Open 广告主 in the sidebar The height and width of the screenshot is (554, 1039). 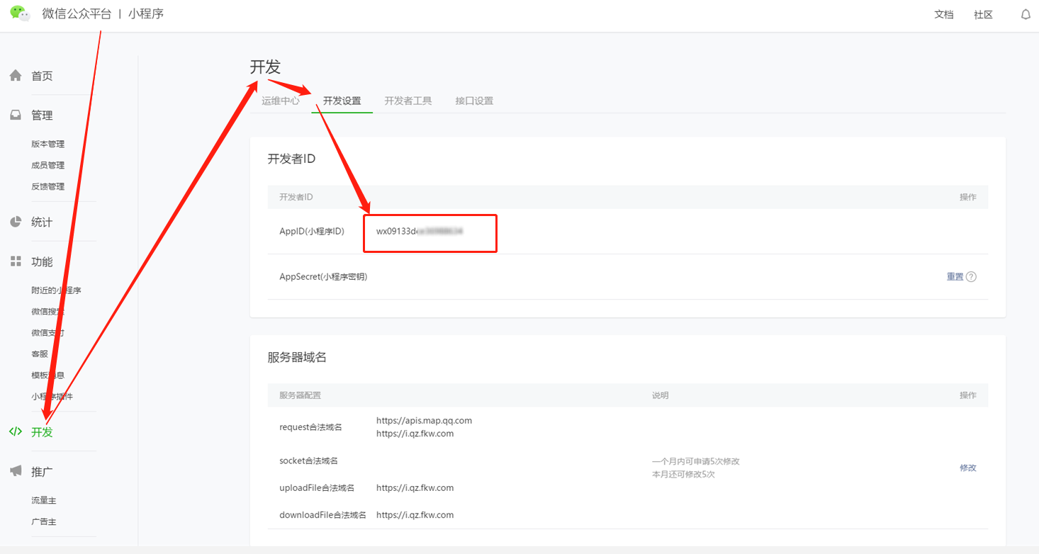(44, 521)
